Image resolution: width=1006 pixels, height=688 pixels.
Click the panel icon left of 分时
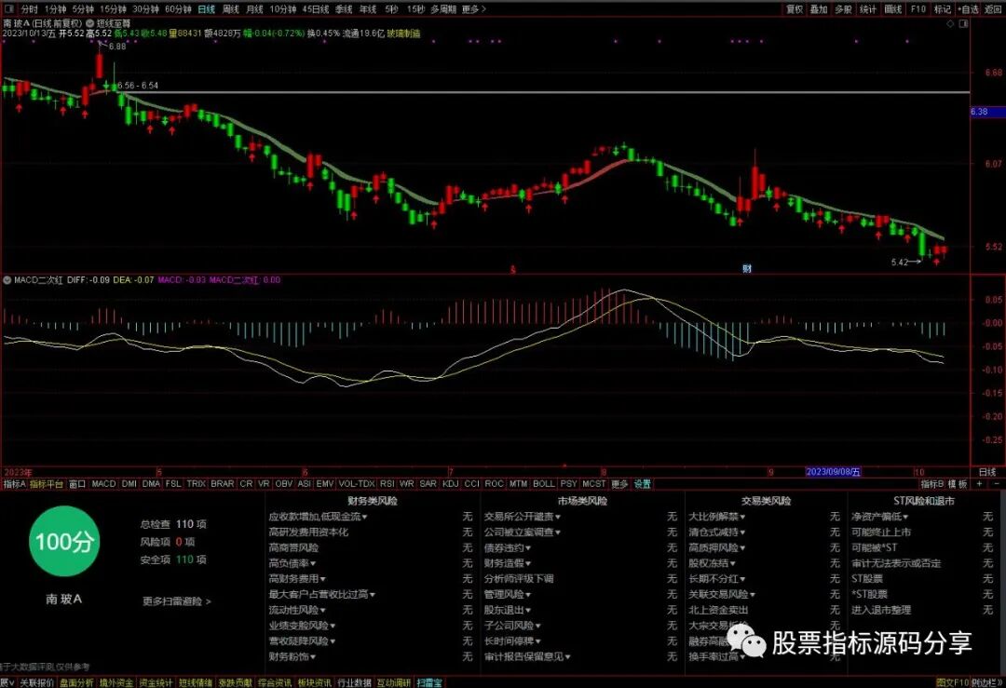coord(9,9)
